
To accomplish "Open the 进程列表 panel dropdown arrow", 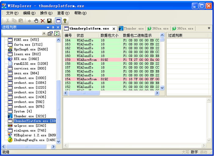I will [48, 27].
